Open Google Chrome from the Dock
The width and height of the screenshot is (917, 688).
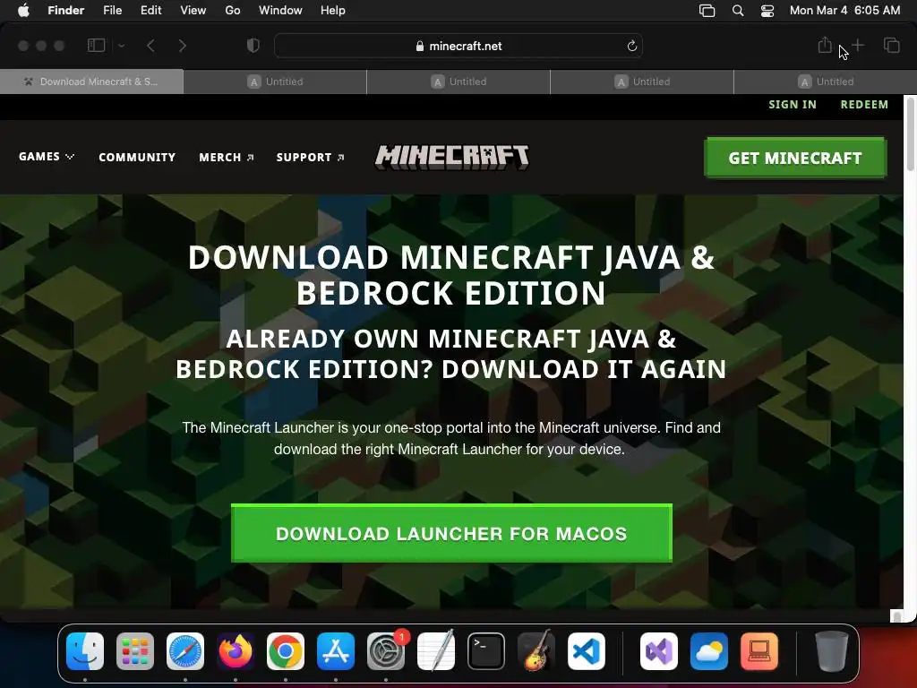[286, 651]
